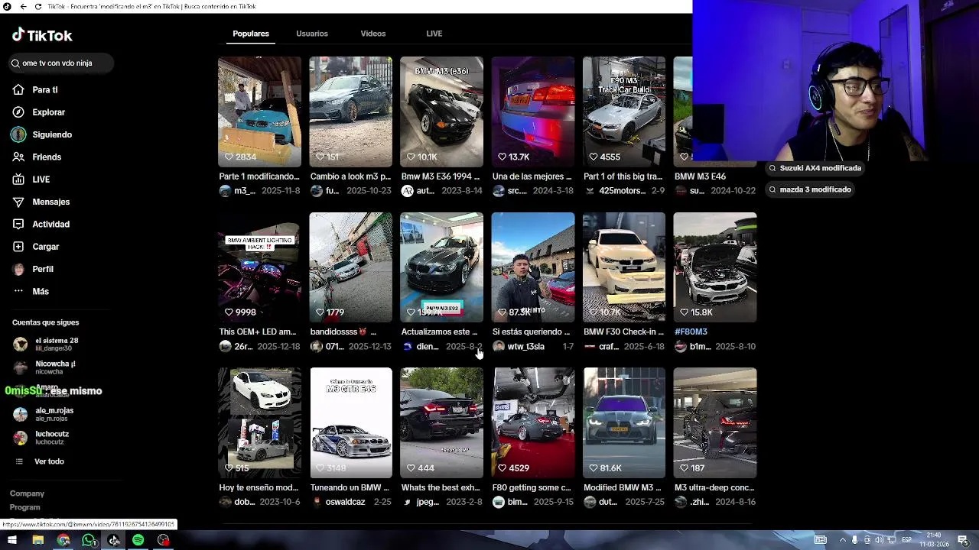
Task: Open the Company footer link
Action: 27,493
